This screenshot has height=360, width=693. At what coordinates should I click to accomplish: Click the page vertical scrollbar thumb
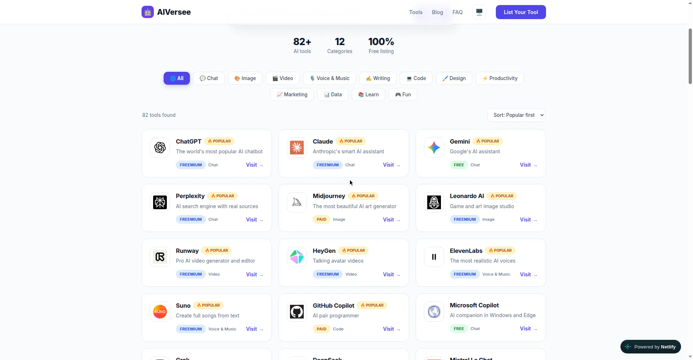(690, 56)
